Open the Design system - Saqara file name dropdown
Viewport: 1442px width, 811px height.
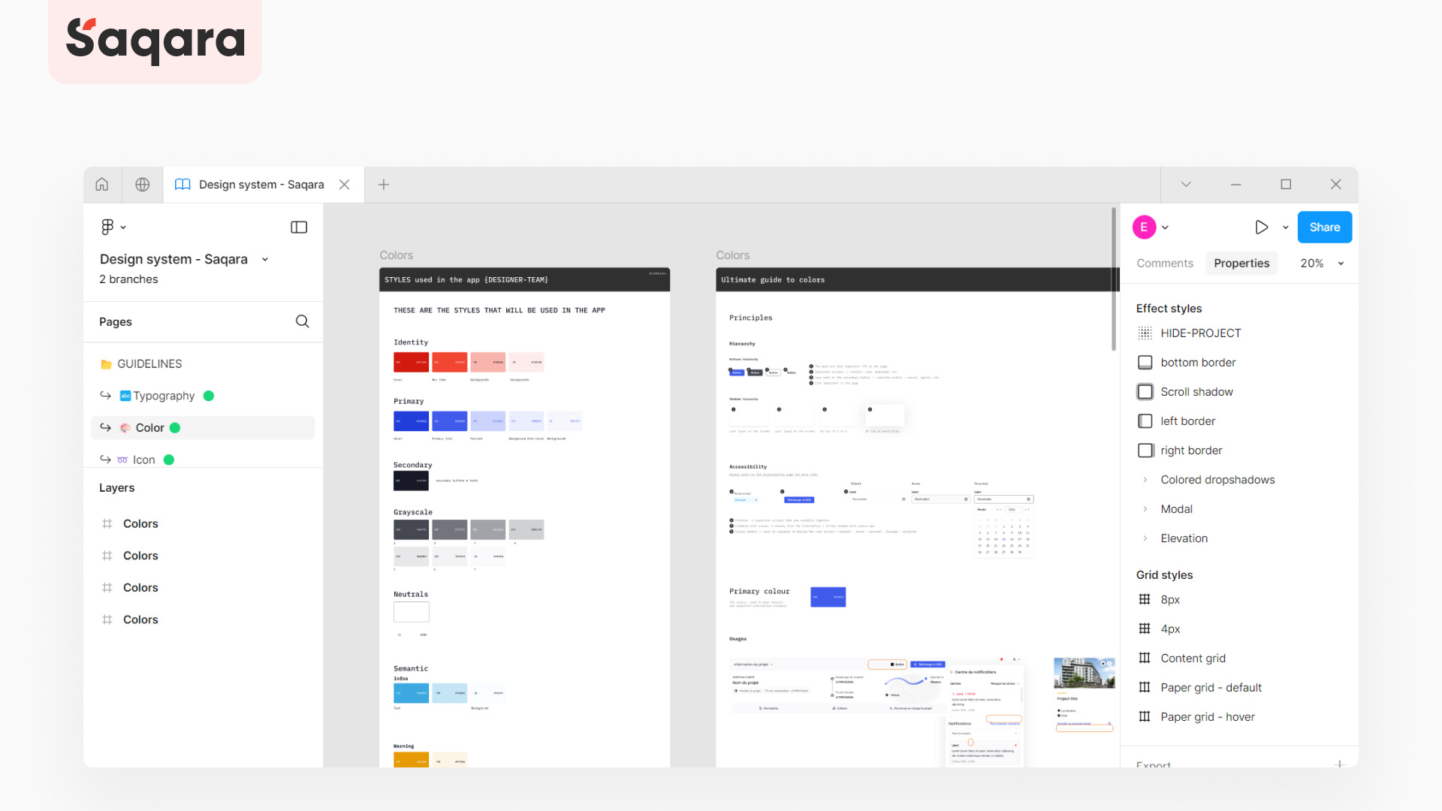264,259
